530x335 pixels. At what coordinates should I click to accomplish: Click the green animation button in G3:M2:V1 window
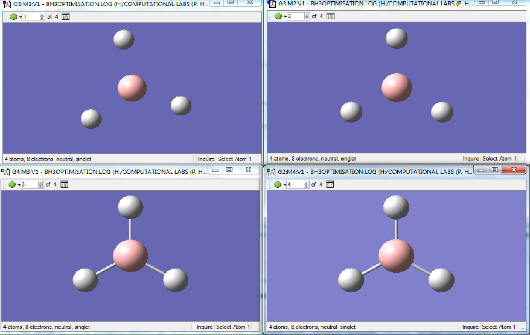pos(278,16)
